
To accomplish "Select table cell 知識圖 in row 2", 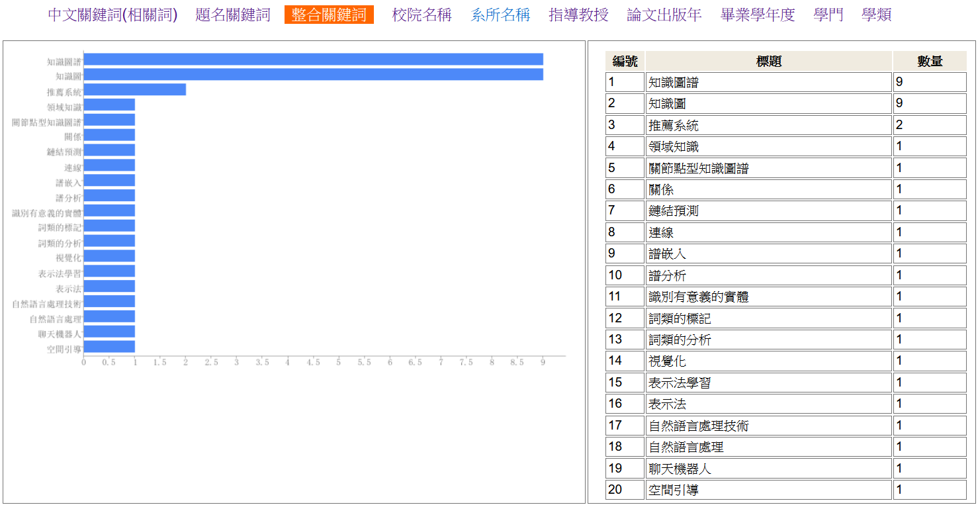I will (769, 103).
